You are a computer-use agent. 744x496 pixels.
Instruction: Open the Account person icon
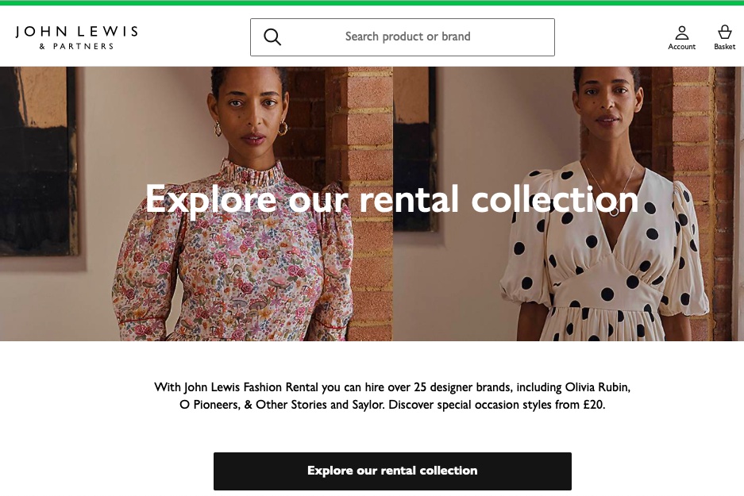point(681,33)
